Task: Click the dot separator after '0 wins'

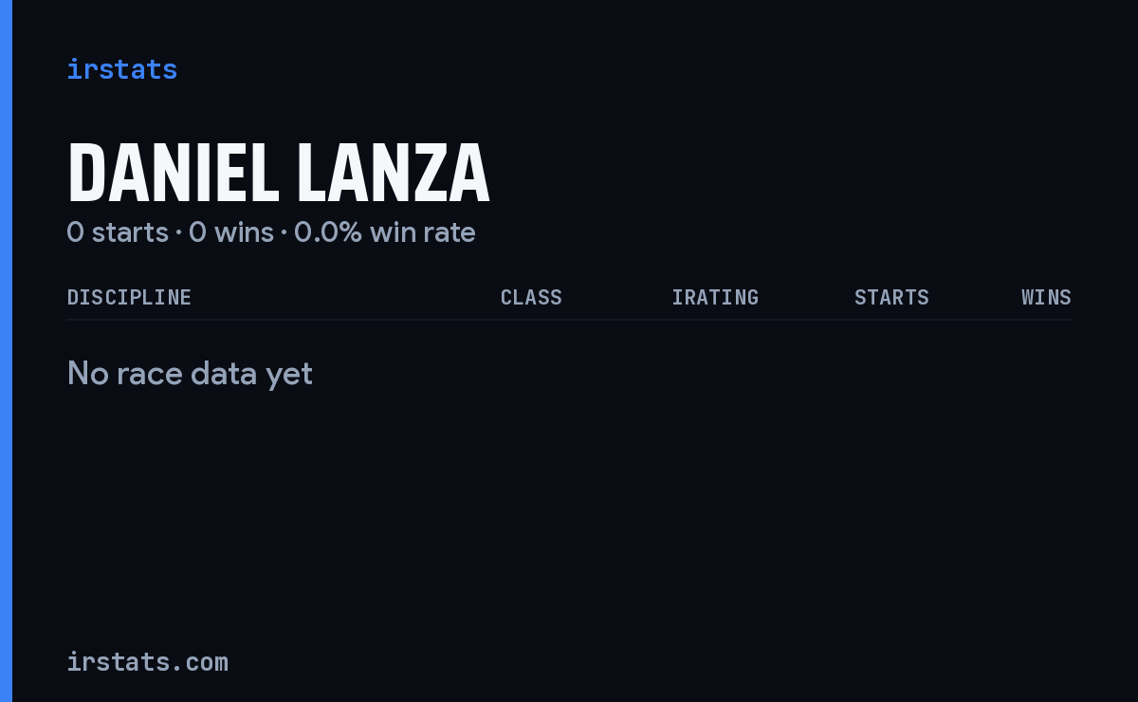Action: (284, 233)
